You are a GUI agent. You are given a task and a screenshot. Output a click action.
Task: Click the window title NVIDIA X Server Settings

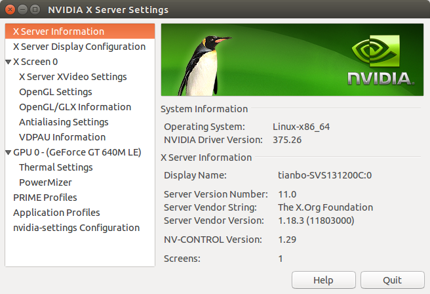click(108, 10)
